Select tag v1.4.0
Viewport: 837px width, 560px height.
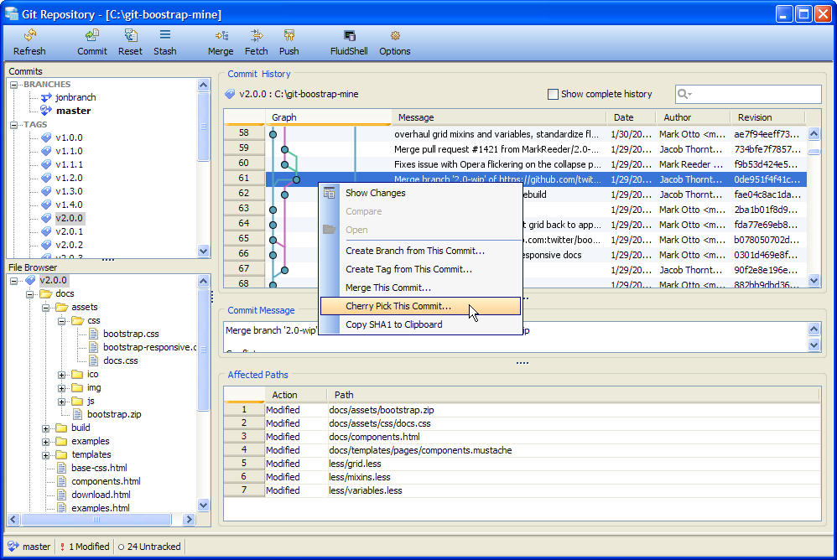[69, 205]
